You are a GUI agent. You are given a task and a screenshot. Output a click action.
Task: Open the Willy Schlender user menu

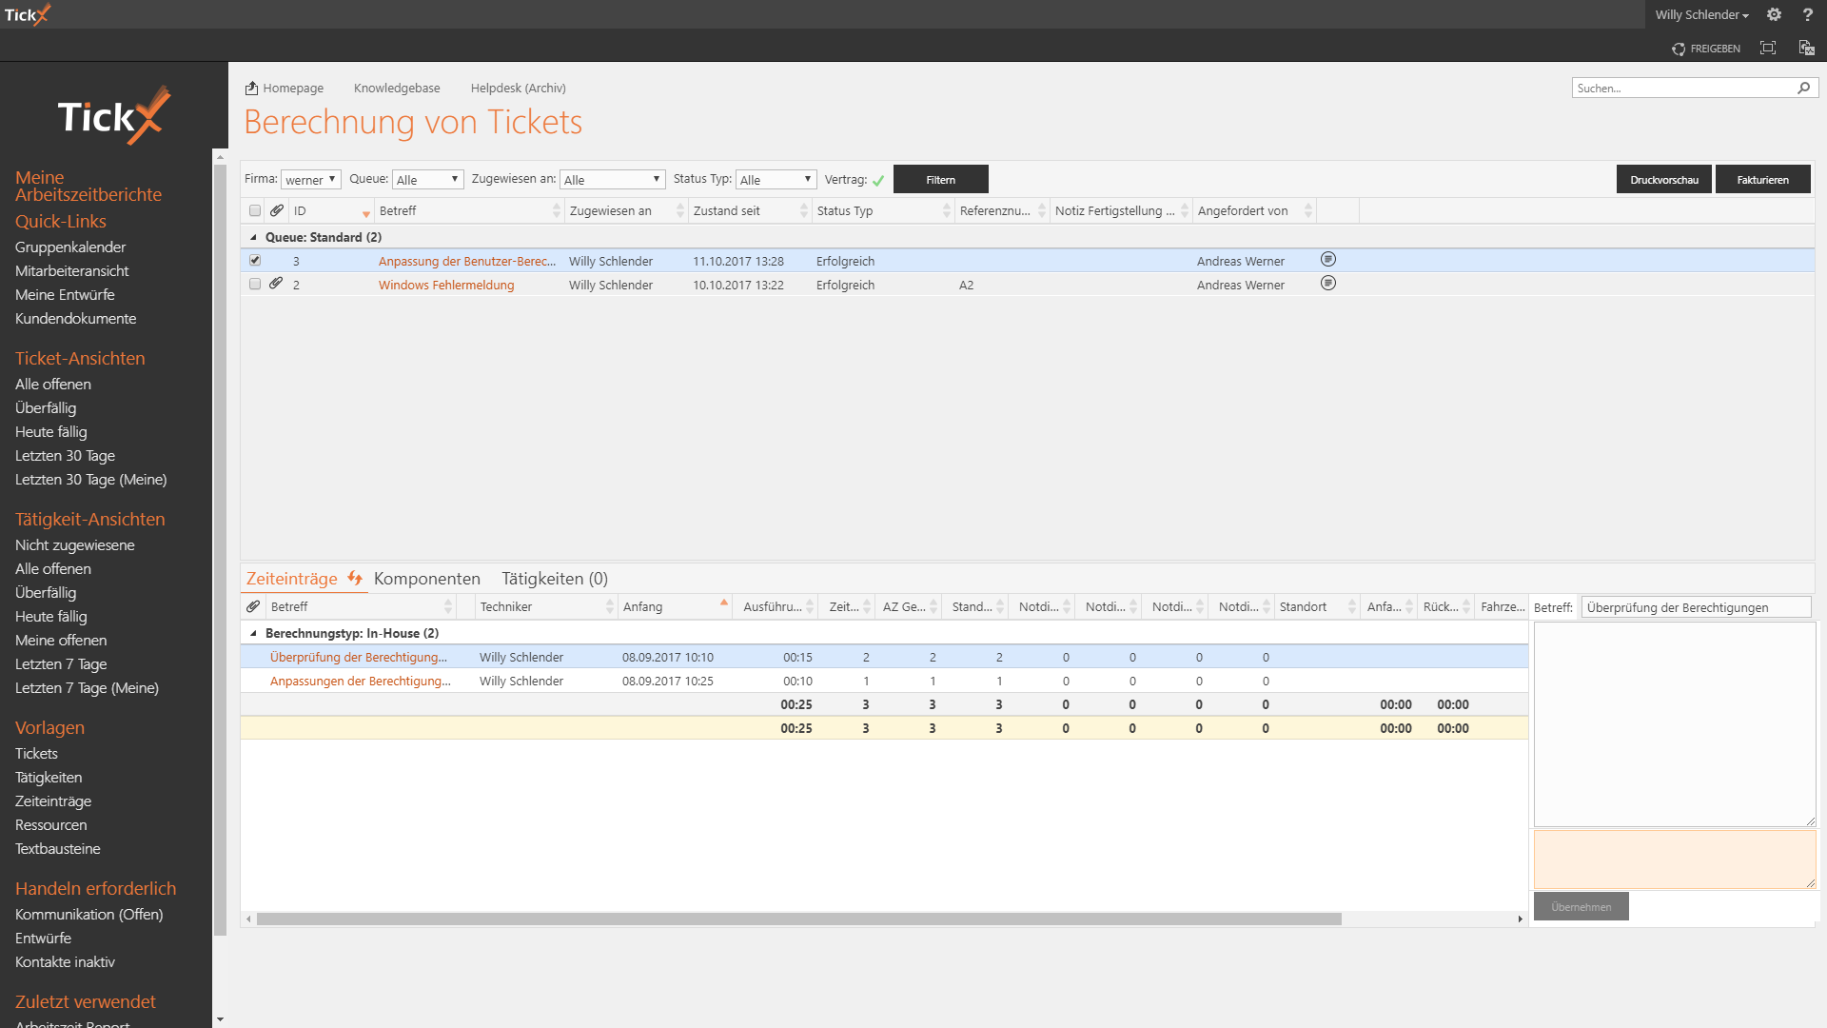click(x=1701, y=14)
